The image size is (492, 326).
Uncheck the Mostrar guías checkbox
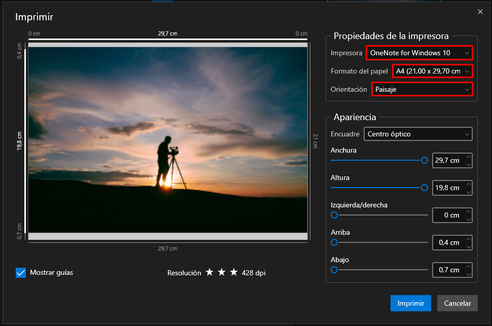(21, 273)
